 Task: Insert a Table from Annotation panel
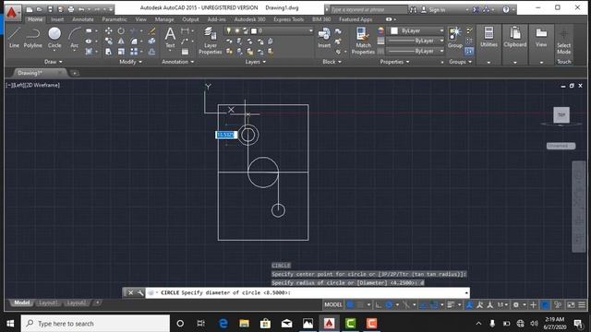tap(185, 52)
